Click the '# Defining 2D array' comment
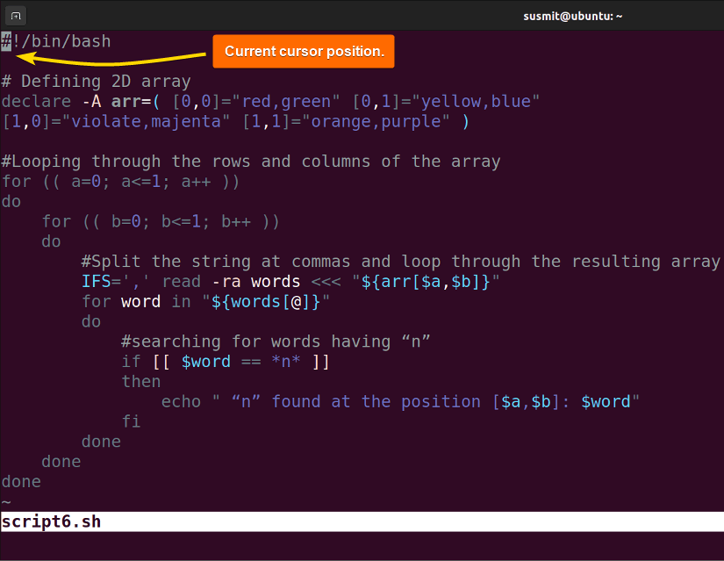This screenshot has width=724, height=561. [96, 82]
